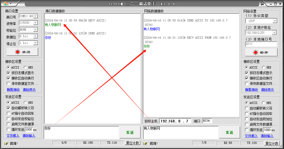Expand the 波特率 115200 dropdown
Viewport: 284px width, 149px height.
35,23
